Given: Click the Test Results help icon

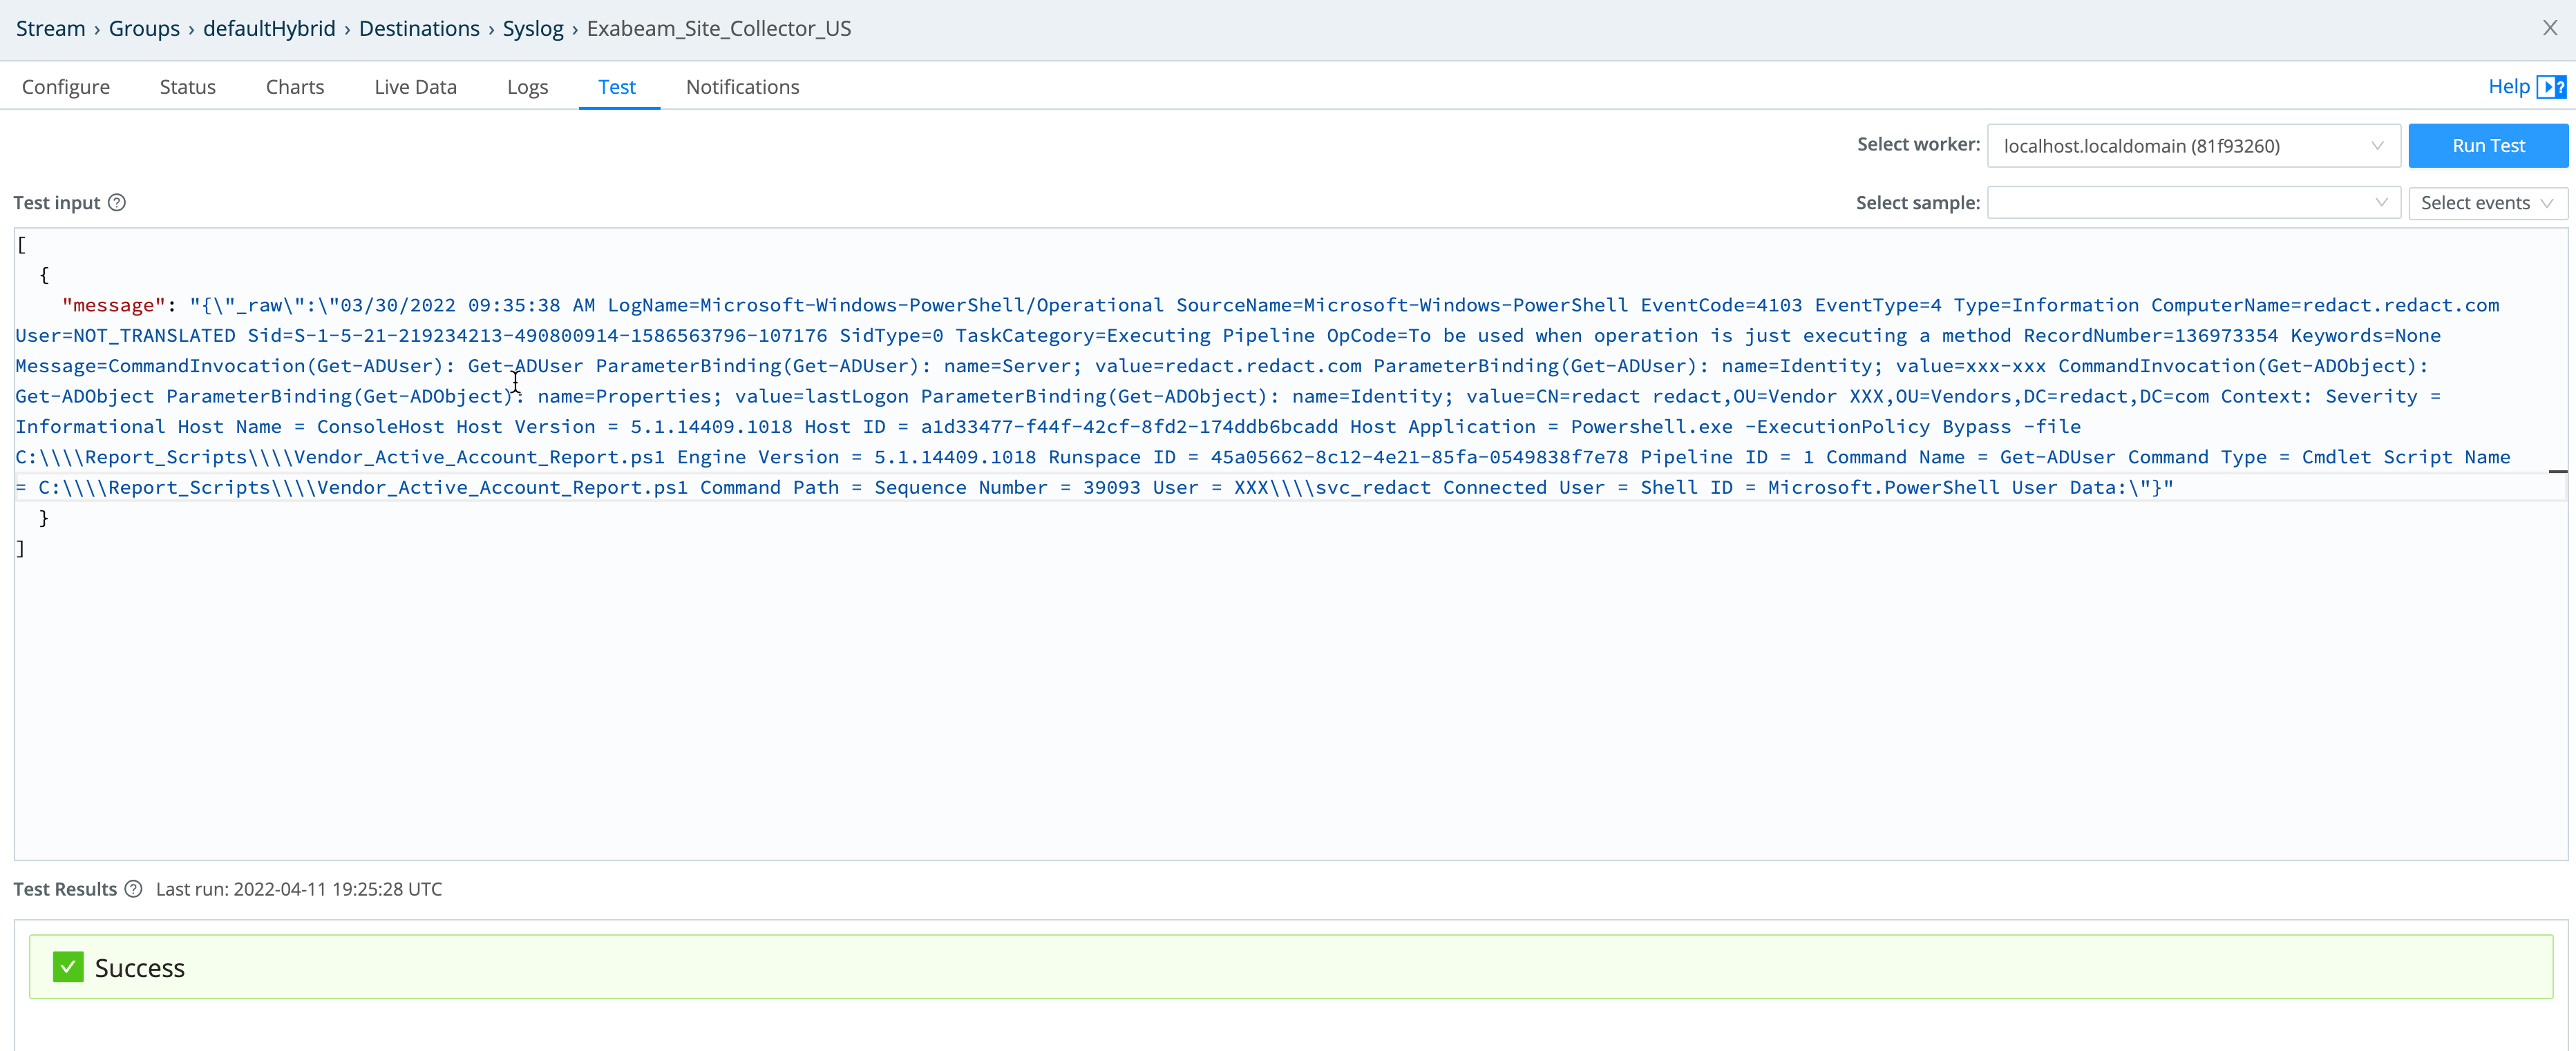Looking at the screenshot, I should [134, 888].
